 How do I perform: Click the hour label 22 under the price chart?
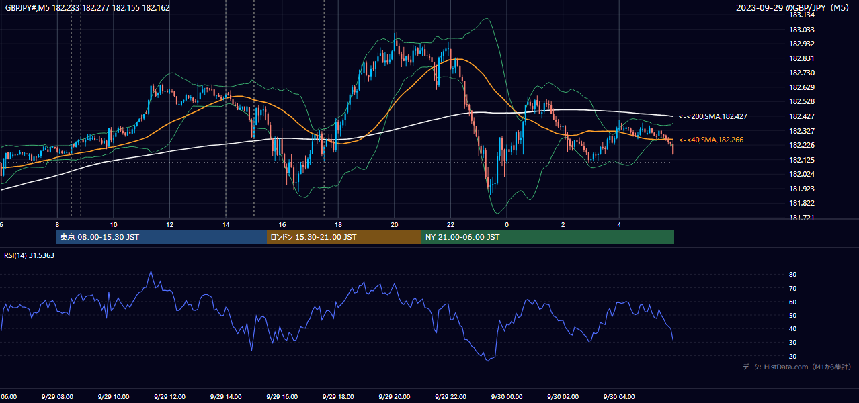(451, 224)
